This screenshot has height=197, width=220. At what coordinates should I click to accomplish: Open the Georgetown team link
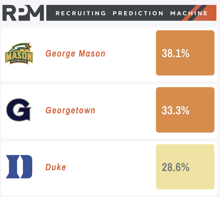(71, 110)
